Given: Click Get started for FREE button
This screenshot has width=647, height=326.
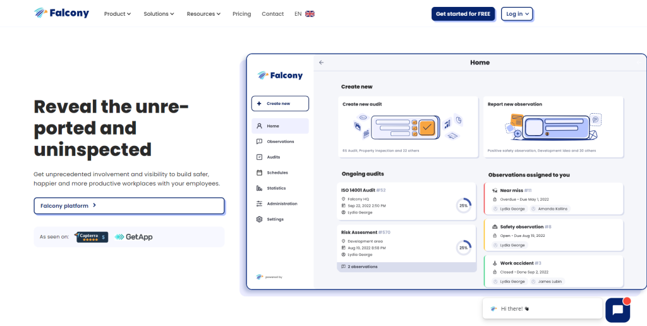Looking at the screenshot, I should pos(463,14).
